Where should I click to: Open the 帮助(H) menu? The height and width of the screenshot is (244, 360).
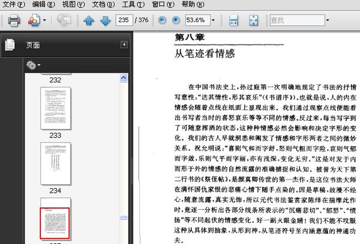pos(193,4)
